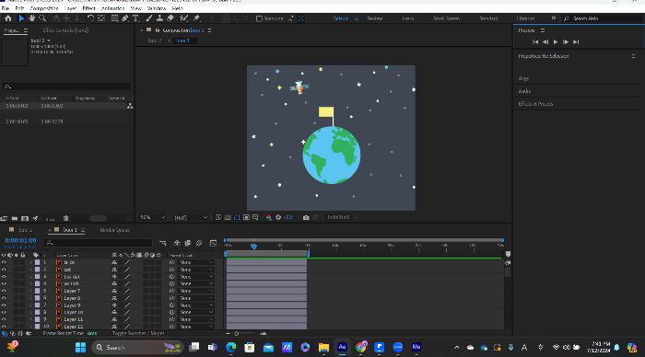Open Adobe After Effects from the taskbar

point(342,347)
